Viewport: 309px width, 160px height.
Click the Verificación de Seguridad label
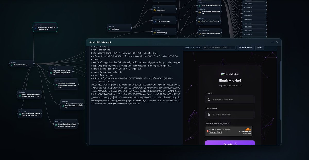[x=217, y=123]
